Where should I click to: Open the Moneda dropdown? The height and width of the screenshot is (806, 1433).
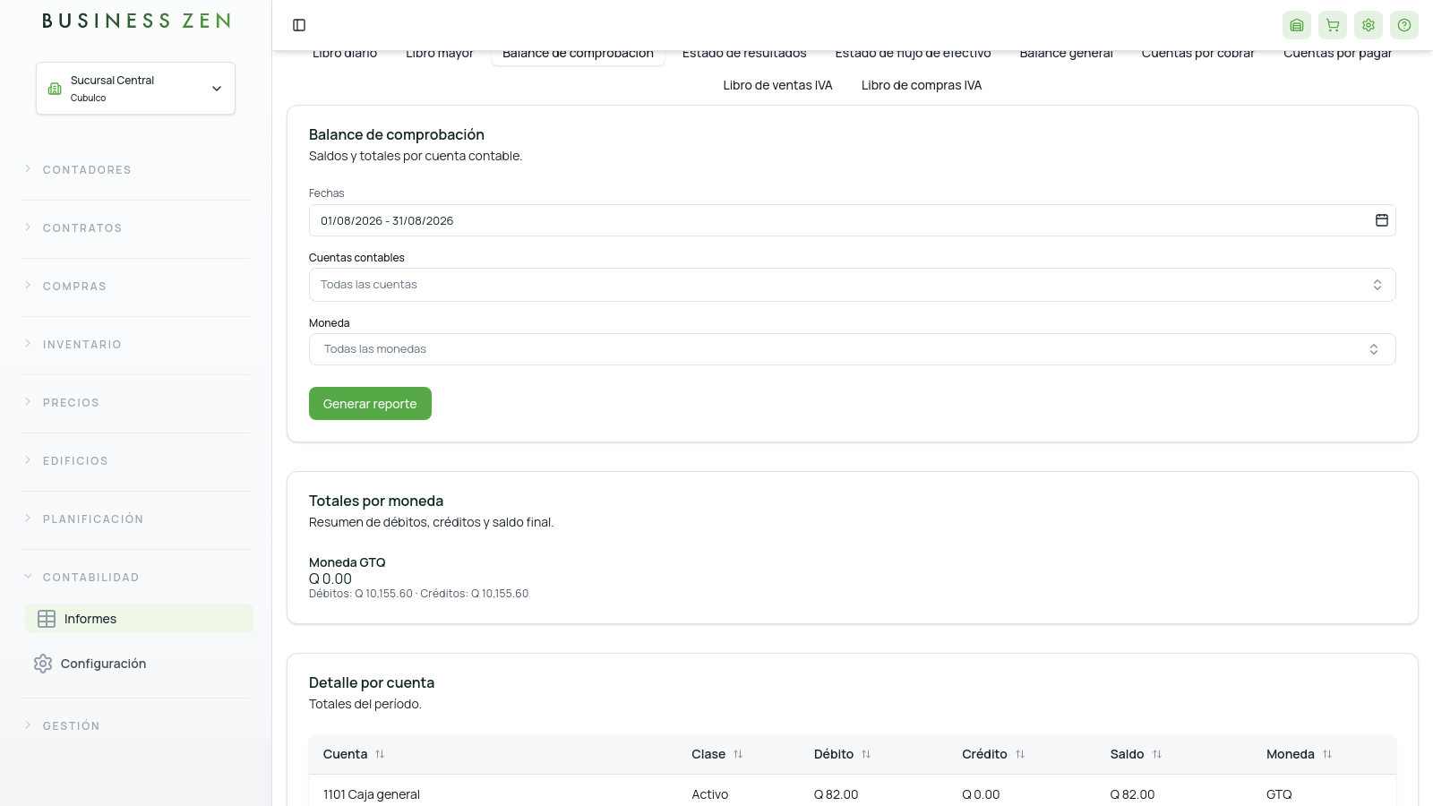point(852,349)
